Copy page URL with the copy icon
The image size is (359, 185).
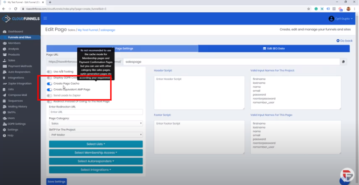[x=343, y=62]
